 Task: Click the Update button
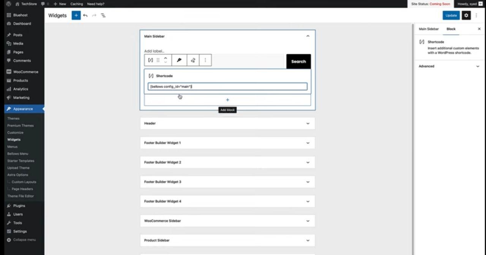451,15
